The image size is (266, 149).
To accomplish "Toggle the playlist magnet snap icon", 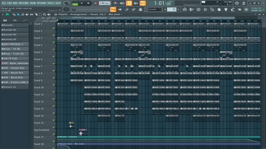I will tap(7, 15).
